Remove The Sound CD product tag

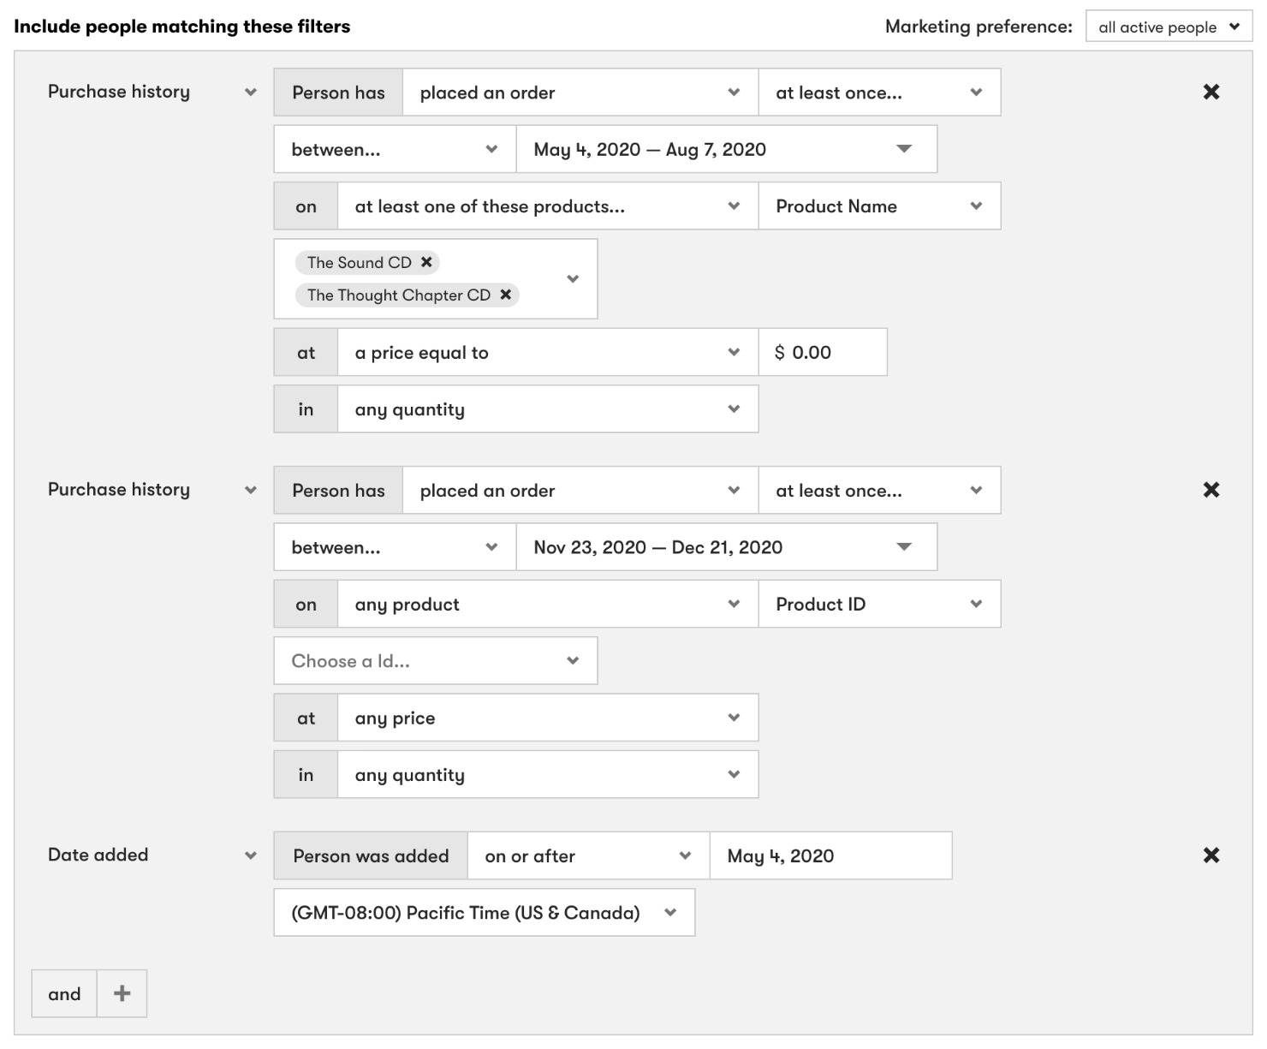[426, 263]
